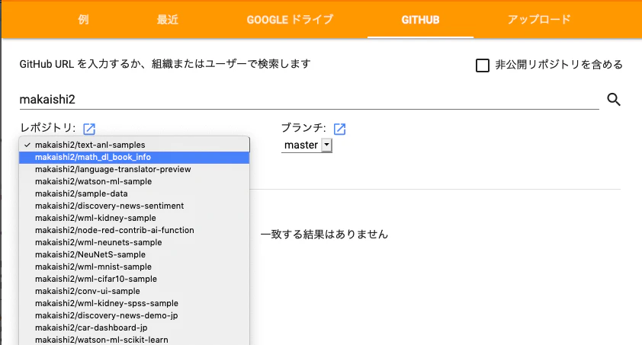Click the makaishi2 GitHub URL field
Image resolution: width=642 pixels, height=345 pixels.
[x=309, y=99]
